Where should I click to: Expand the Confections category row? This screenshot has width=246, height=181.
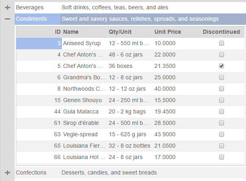pos(7,172)
